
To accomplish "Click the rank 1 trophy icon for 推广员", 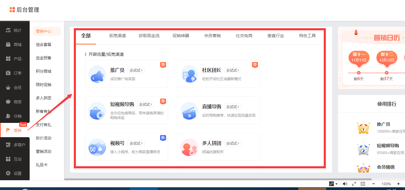I will [363, 128].
